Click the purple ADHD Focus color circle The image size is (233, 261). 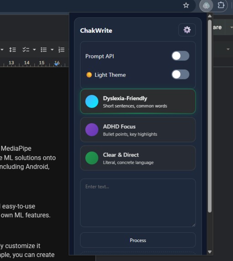[92, 130]
